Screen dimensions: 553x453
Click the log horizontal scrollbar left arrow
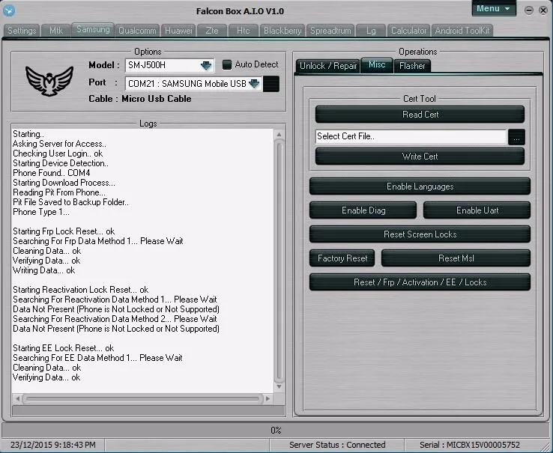(x=17, y=398)
